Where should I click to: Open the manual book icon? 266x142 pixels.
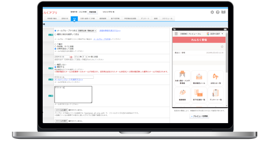pos(223,12)
